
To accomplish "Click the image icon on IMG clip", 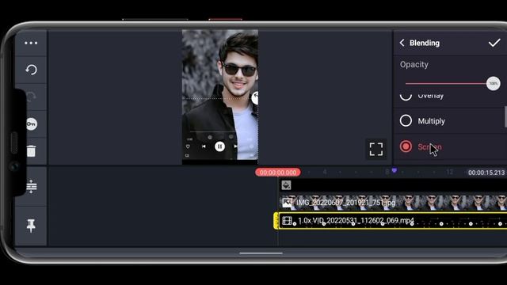I will (x=287, y=203).
